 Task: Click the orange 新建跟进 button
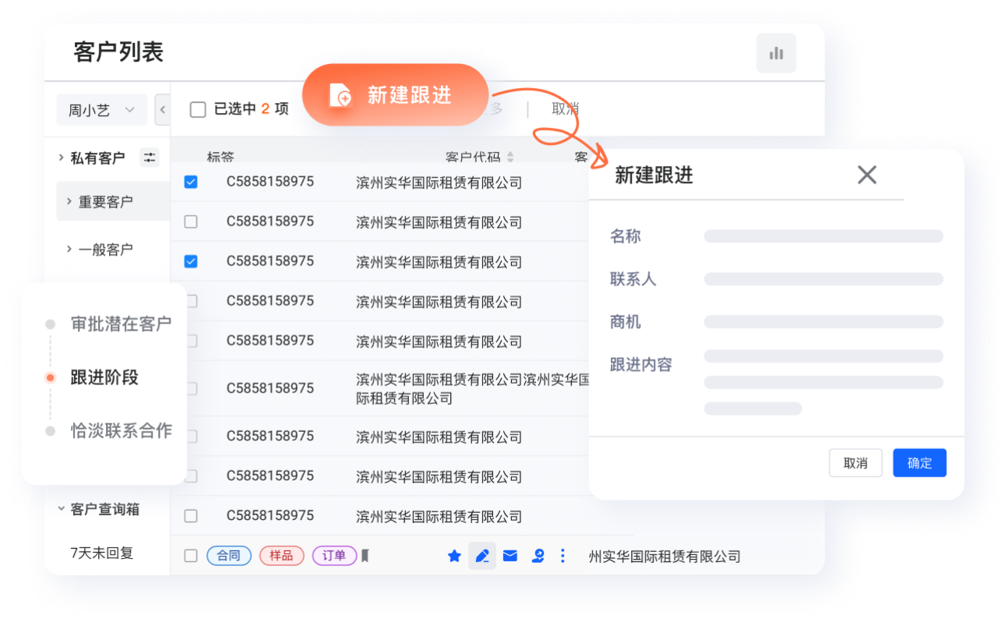(x=395, y=95)
